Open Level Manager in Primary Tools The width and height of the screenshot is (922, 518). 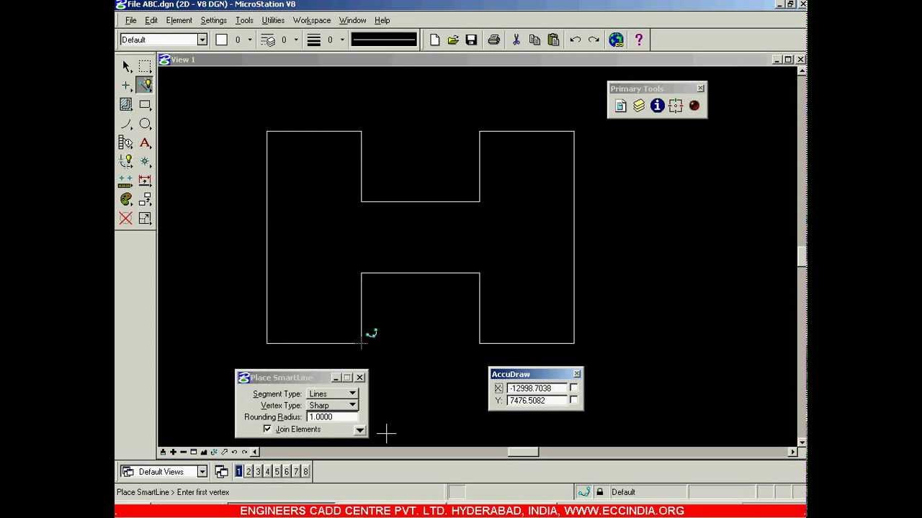coord(639,106)
